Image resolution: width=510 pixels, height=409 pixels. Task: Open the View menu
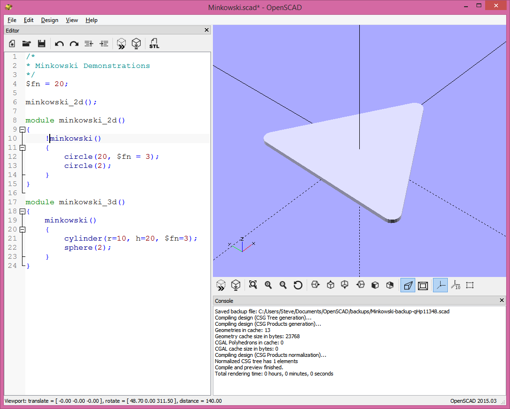(x=72, y=20)
